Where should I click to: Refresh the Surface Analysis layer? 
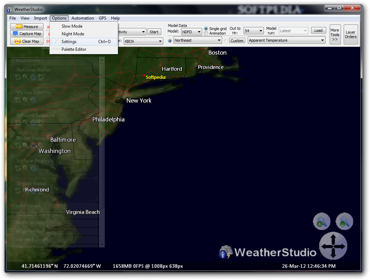click(18, 168)
